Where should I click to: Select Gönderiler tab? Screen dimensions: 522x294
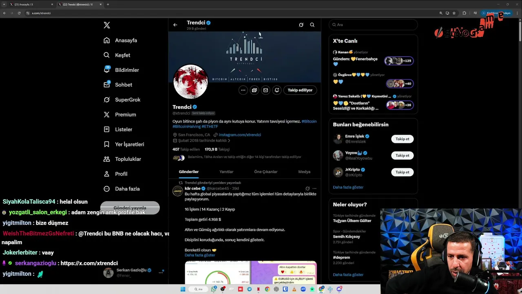pyautogui.click(x=189, y=172)
